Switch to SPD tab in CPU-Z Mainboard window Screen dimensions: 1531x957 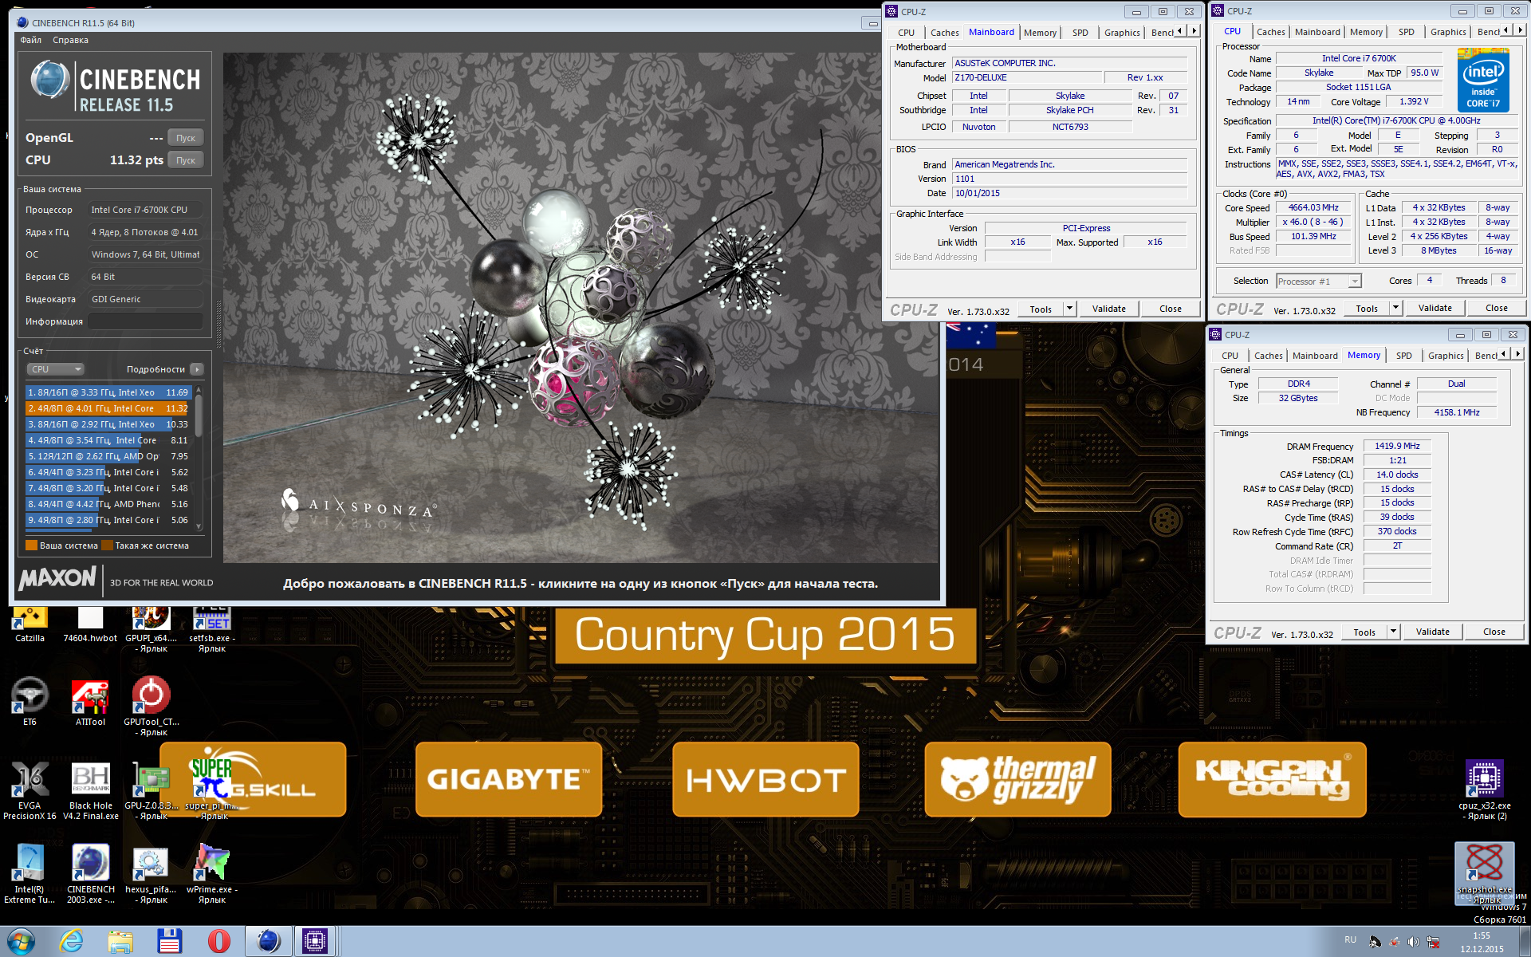1080,33
